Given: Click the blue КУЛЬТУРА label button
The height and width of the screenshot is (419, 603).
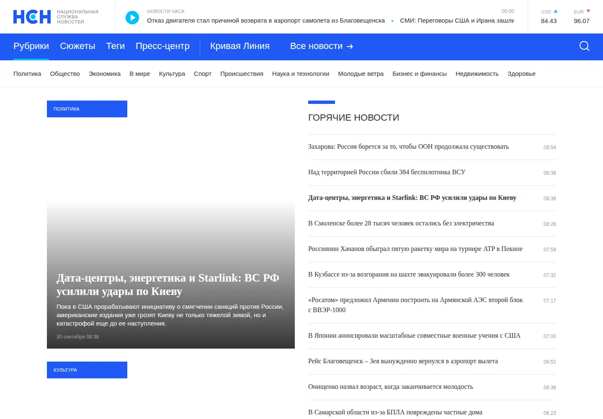Looking at the screenshot, I should (87, 370).
